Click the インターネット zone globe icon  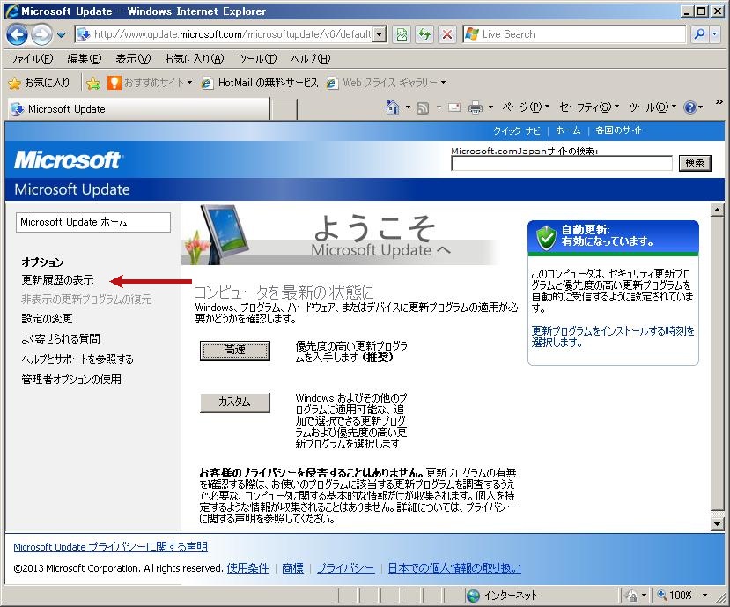point(473,596)
